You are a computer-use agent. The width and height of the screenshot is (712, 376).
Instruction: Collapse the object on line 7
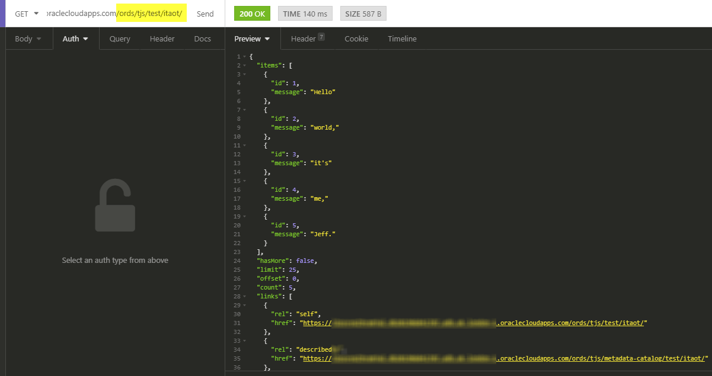click(244, 110)
